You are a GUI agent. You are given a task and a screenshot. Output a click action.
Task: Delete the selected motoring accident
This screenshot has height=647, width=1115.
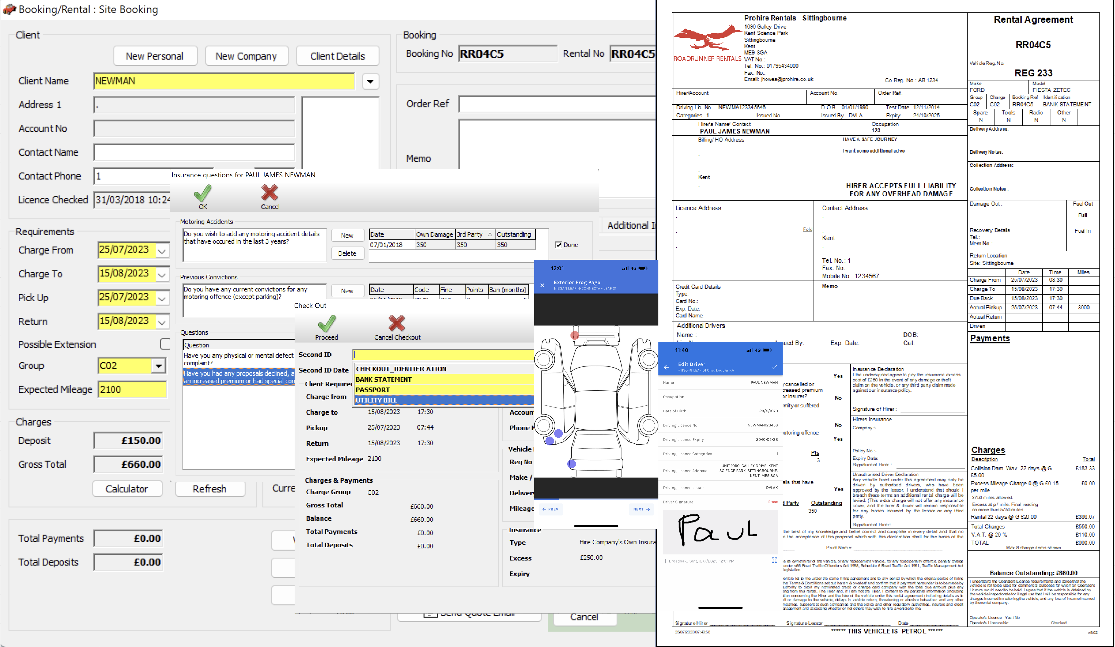tap(347, 253)
